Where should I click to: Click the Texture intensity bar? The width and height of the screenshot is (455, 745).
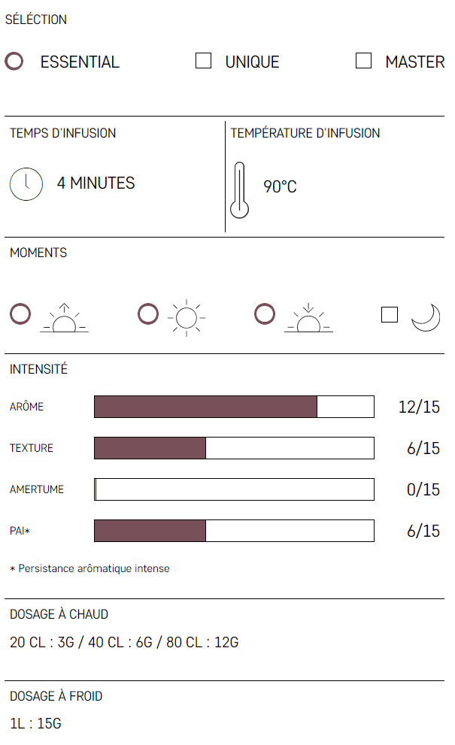234,448
